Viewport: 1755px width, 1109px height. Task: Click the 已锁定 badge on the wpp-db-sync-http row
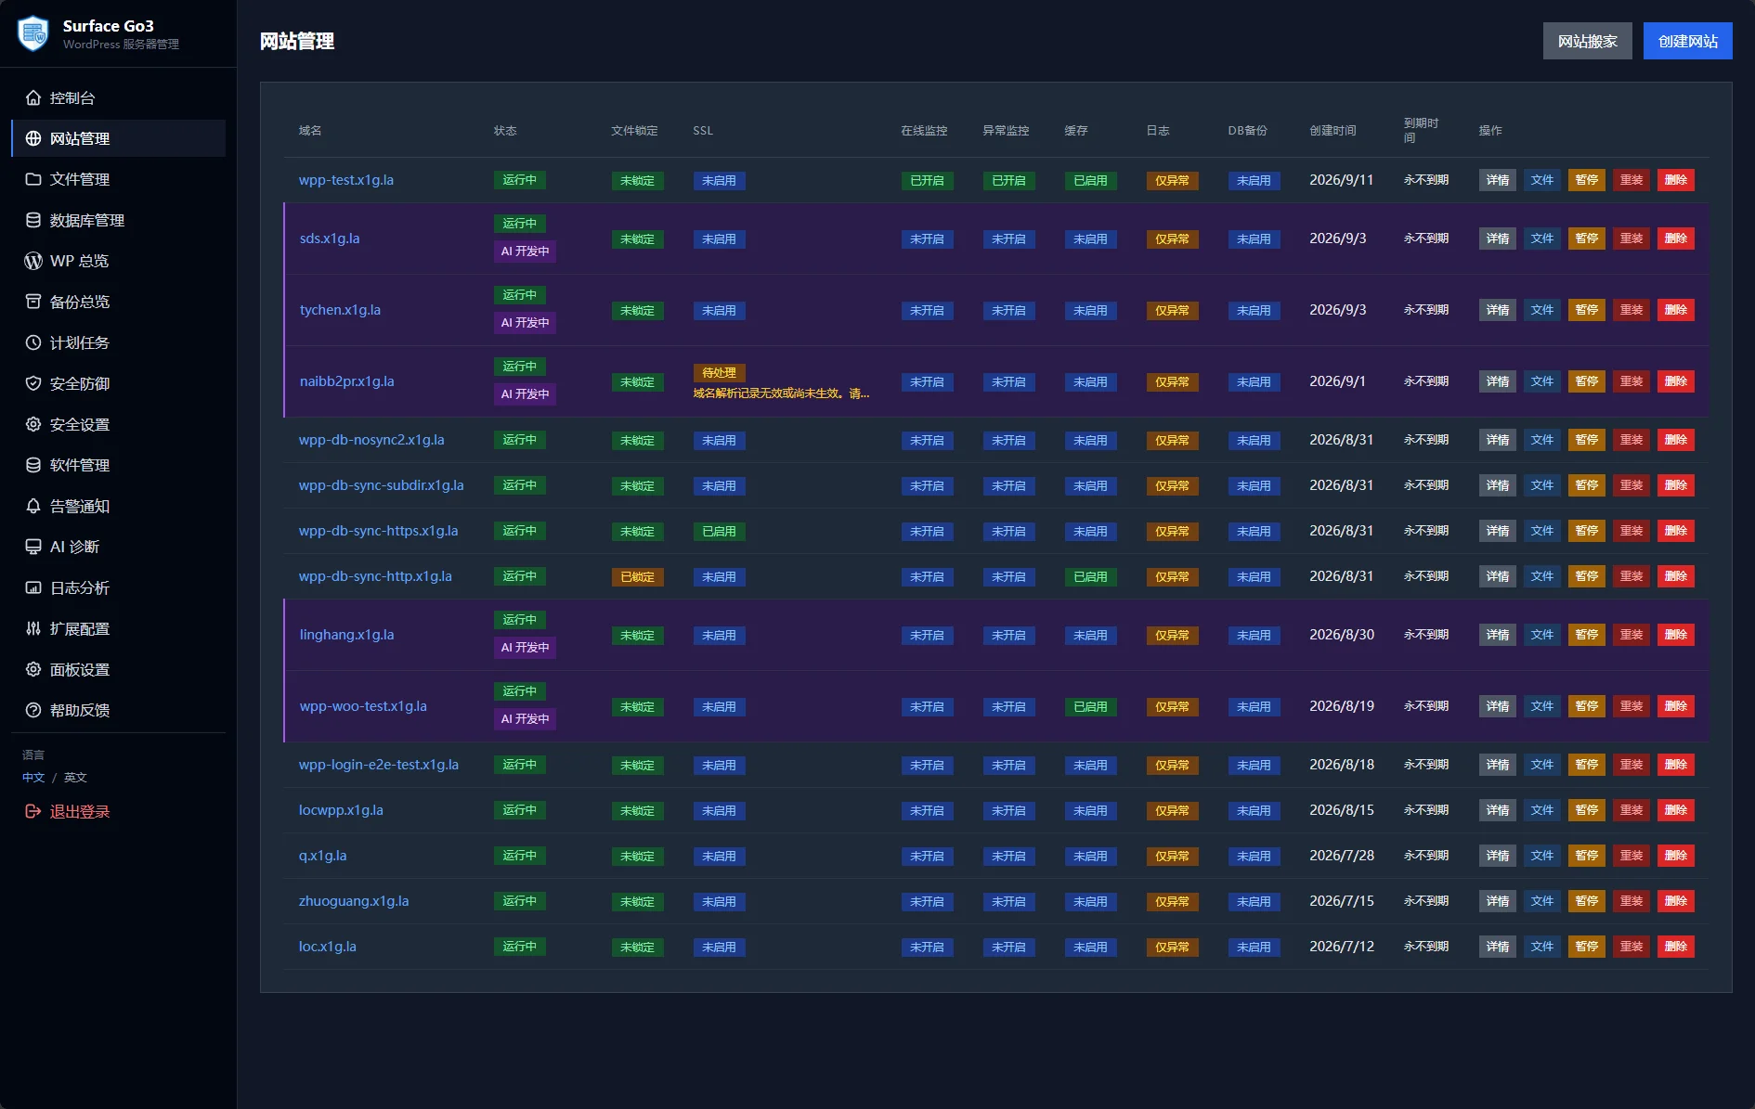637,577
